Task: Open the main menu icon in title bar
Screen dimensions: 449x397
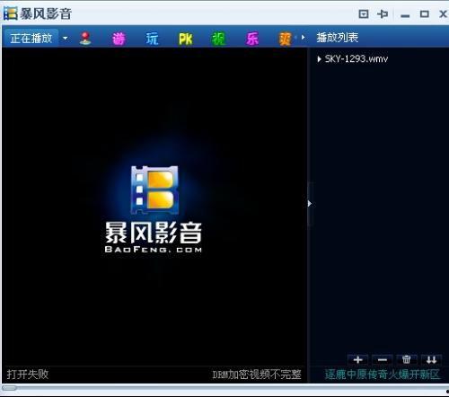Action: point(364,13)
